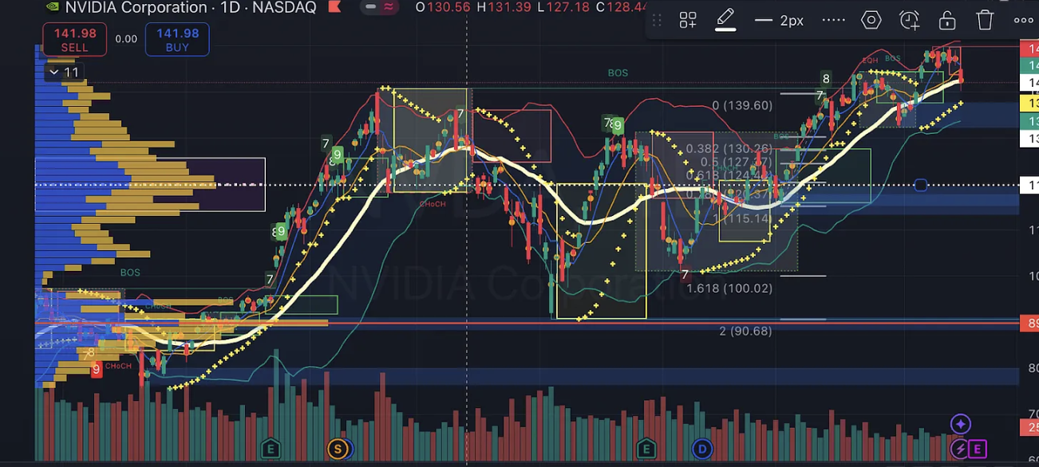Image resolution: width=1039 pixels, height=467 pixels.
Task: Open the more options ellipsis menu
Action: point(1022,20)
